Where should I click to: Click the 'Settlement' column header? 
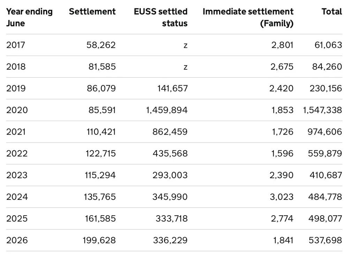click(x=92, y=12)
